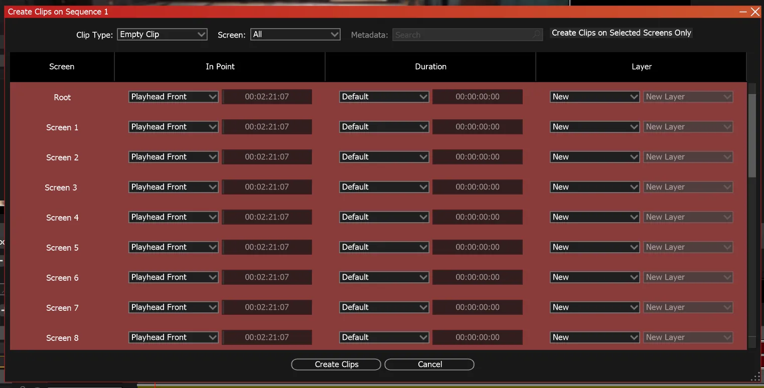Click the resize grip in dialog corner
764x388 pixels.
pyautogui.click(x=755, y=377)
